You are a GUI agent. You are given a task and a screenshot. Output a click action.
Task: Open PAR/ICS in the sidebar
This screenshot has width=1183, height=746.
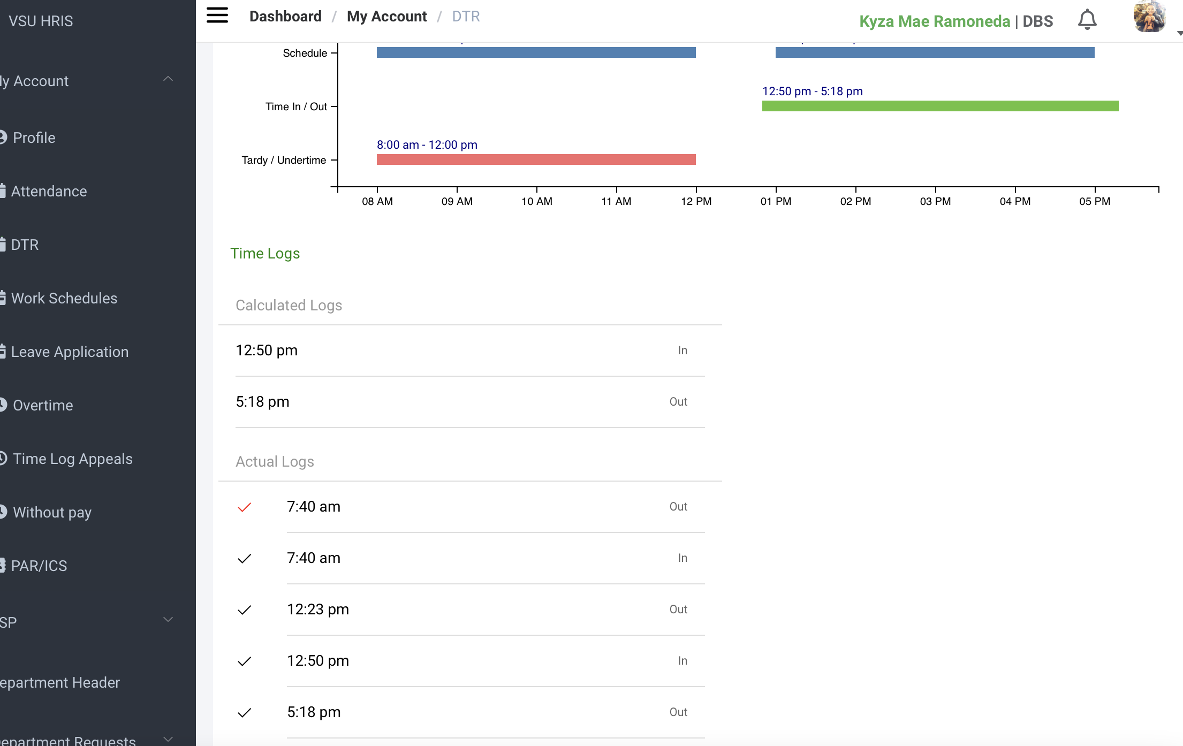tap(39, 566)
